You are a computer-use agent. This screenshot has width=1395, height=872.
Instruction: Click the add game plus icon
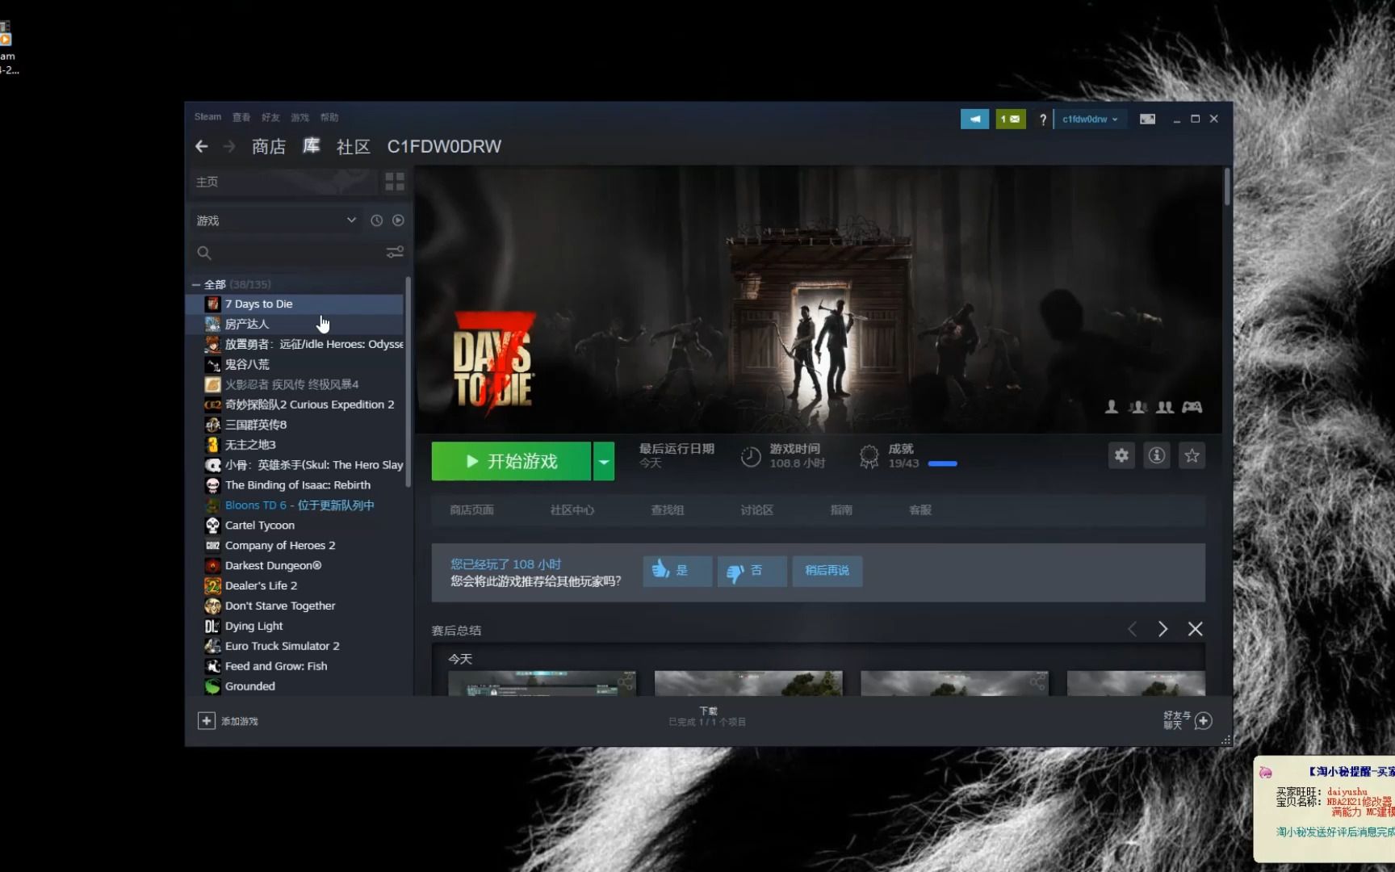point(206,721)
